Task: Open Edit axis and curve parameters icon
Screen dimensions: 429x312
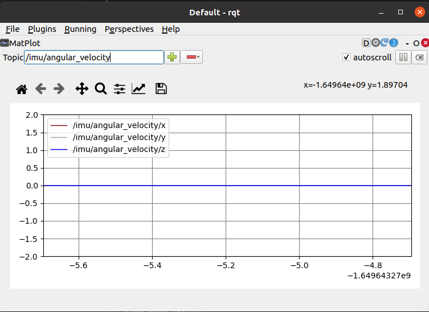Action: 138,89
